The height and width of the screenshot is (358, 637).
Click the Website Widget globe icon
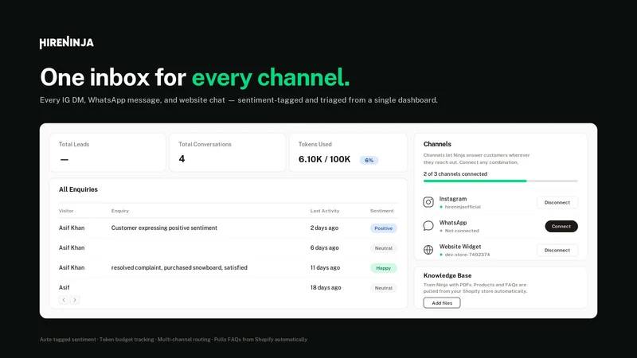coord(428,250)
